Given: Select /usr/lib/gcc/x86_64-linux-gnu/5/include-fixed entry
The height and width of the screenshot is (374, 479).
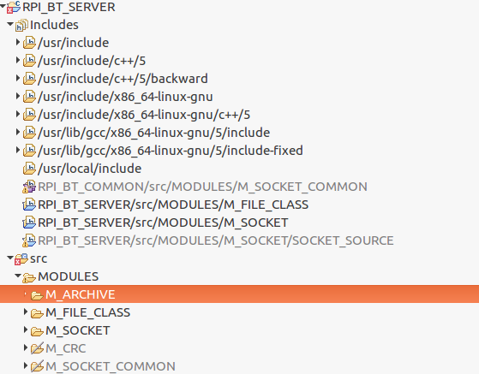Looking at the screenshot, I should pos(171,151).
